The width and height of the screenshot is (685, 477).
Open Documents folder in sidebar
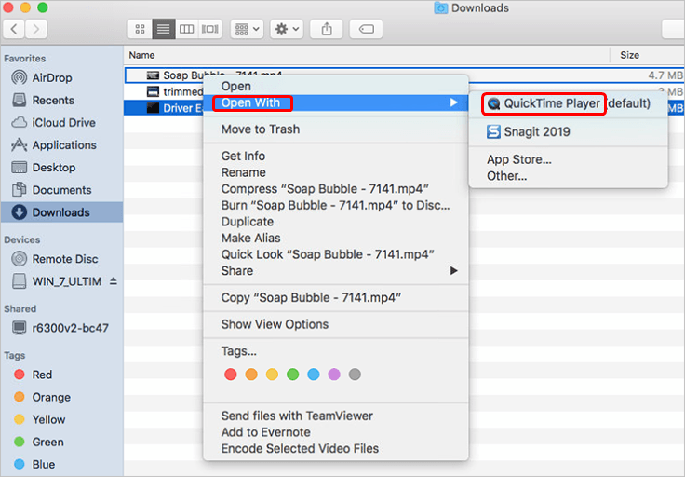tap(61, 190)
